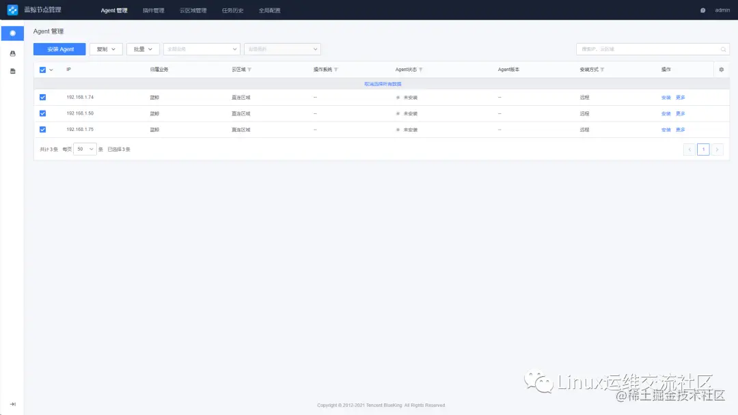The width and height of the screenshot is (738, 415).
Task: Open the 全部业务 selector
Action: pos(202,49)
